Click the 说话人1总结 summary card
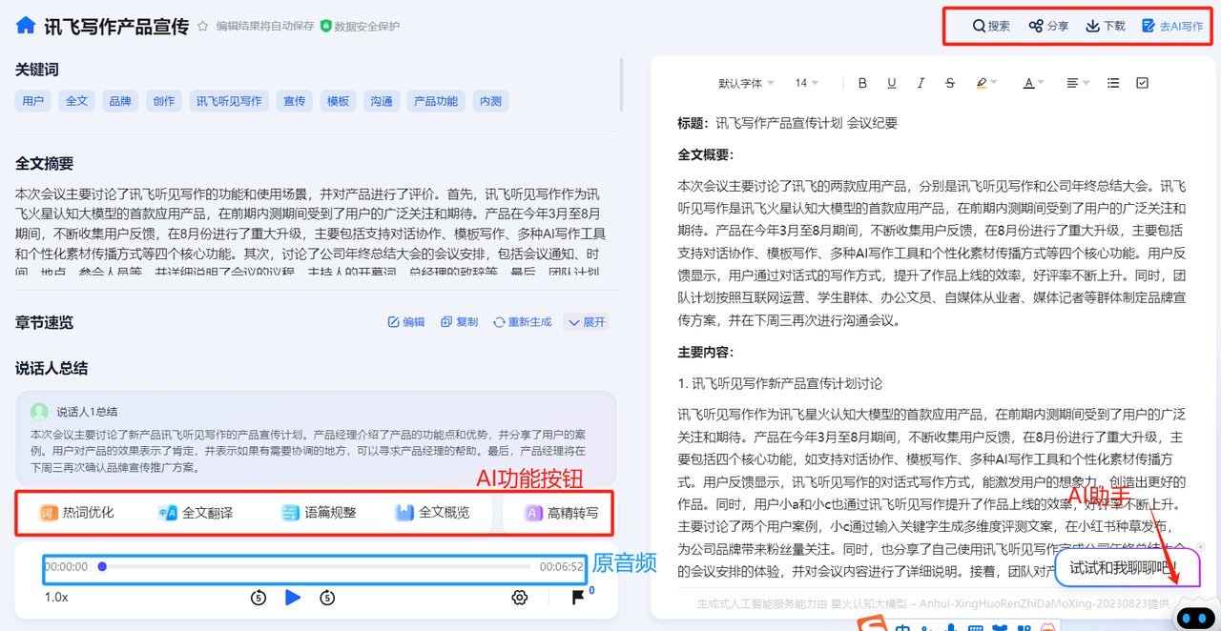 click(x=316, y=438)
